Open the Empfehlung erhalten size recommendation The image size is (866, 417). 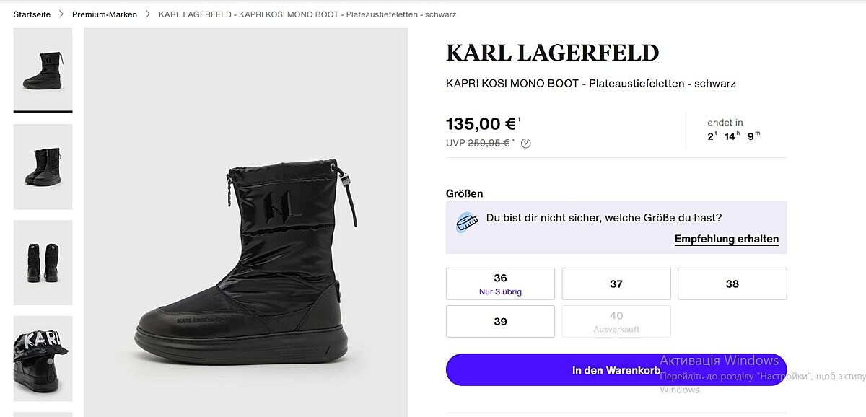coord(726,239)
